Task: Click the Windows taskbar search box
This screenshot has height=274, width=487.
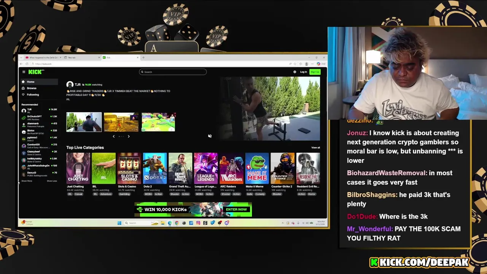Action: pos(141,223)
